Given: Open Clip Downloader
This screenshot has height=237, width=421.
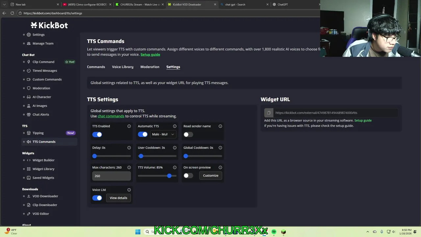Looking at the screenshot, I should click(x=45, y=205).
